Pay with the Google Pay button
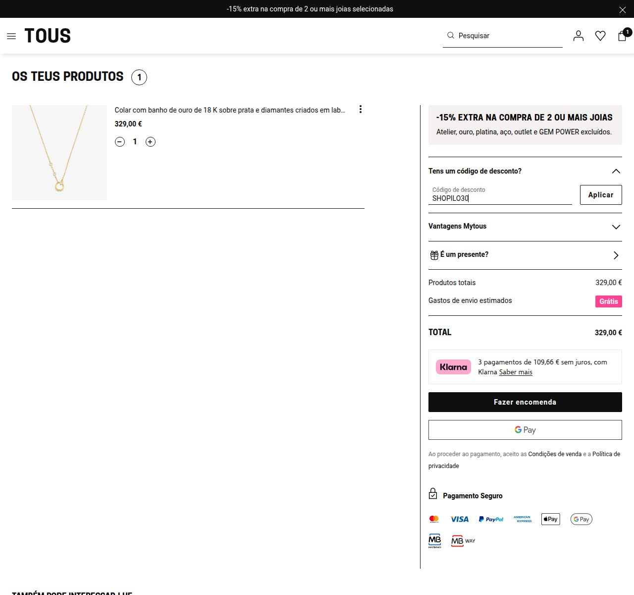Screen dimensions: 634x595 525,430
